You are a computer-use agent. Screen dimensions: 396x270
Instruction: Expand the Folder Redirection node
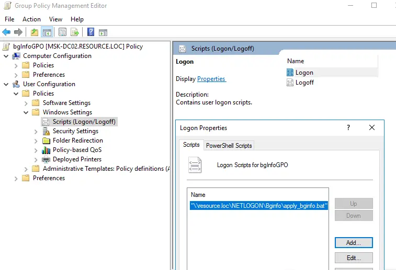[x=36, y=140]
